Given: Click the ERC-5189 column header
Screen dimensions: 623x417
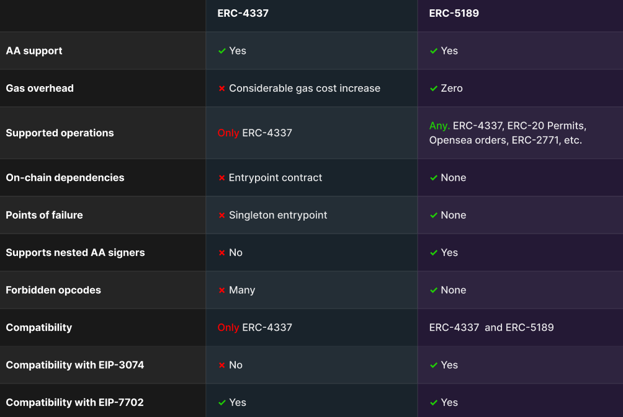Looking at the screenshot, I should tap(454, 13).
